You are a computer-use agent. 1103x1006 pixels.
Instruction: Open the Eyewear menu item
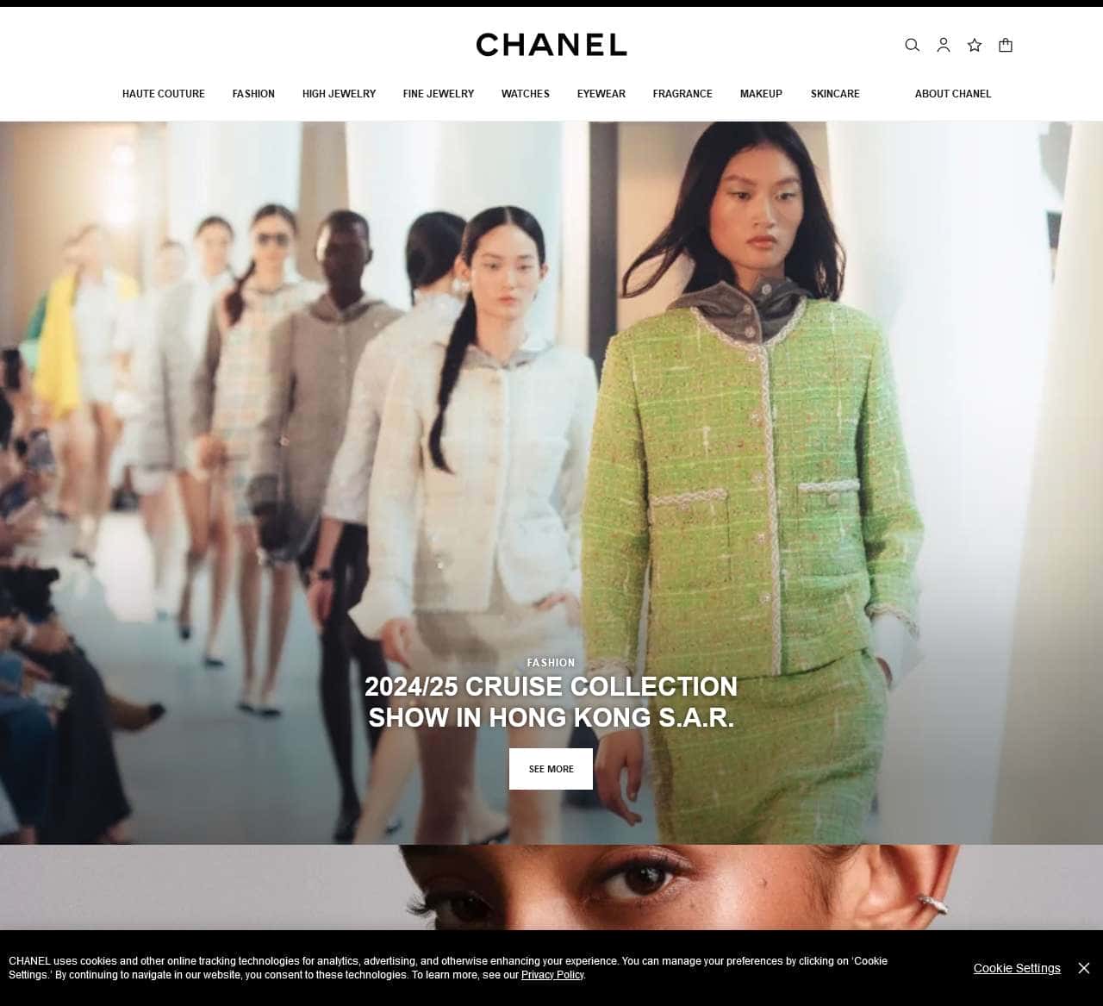(601, 93)
